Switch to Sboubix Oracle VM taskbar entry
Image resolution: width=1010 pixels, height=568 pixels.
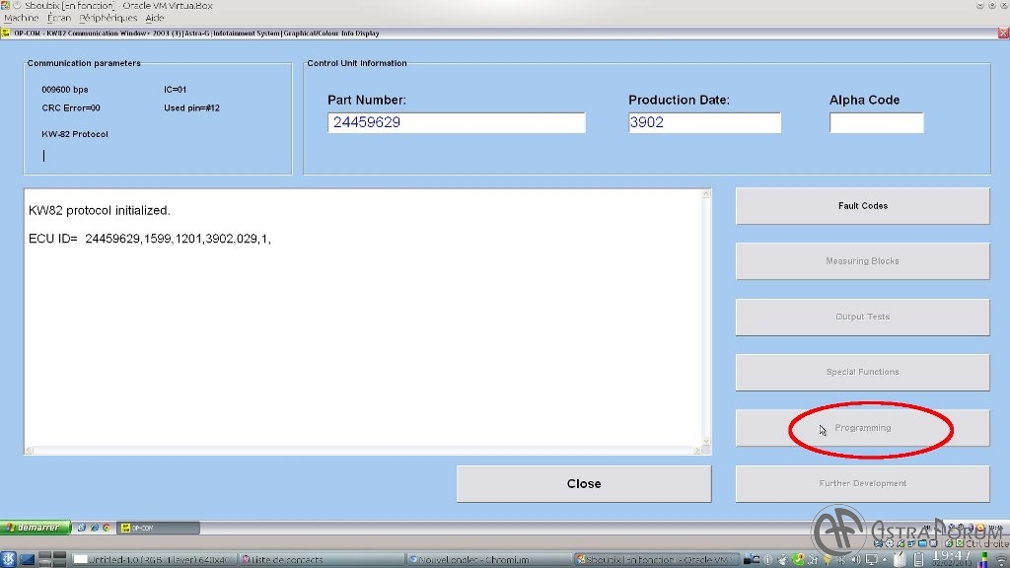click(657, 560)
